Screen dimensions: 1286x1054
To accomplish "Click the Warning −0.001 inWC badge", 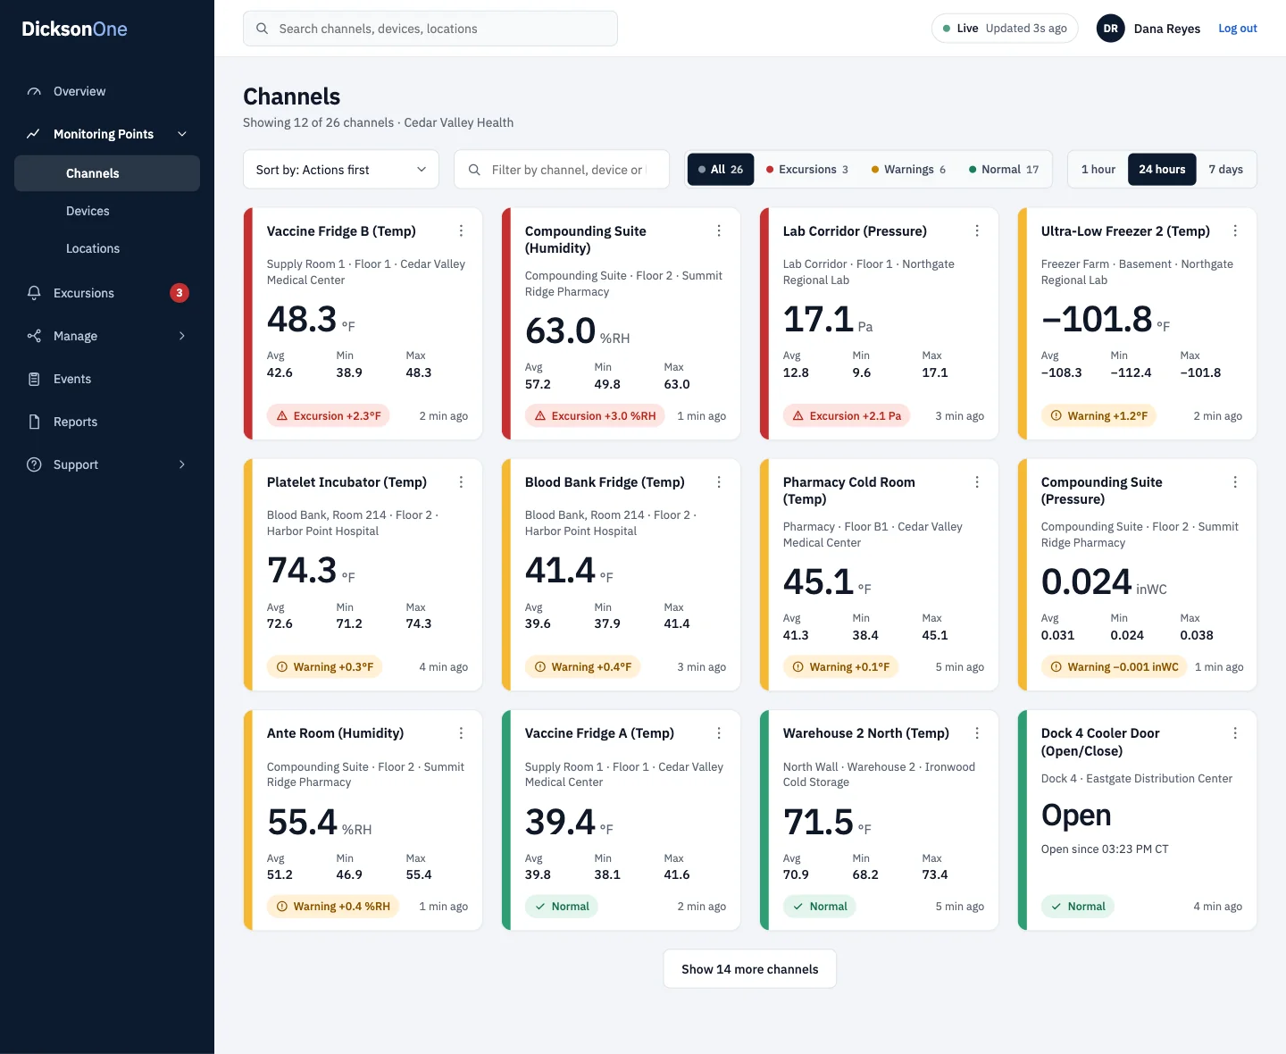I will (x=1114, y=667).
